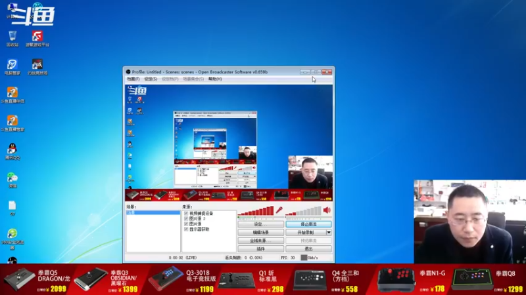Image resolution: width=526 pixels, height=295 pixels.
Task: Open the 场景集合(S) menu
Action: click(193, 79)
